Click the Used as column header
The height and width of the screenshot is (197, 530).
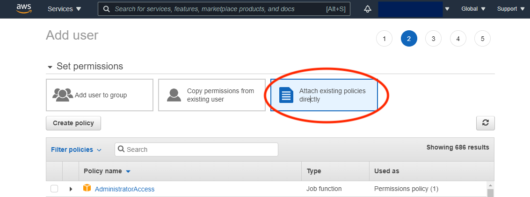click(x=387, y=171)
